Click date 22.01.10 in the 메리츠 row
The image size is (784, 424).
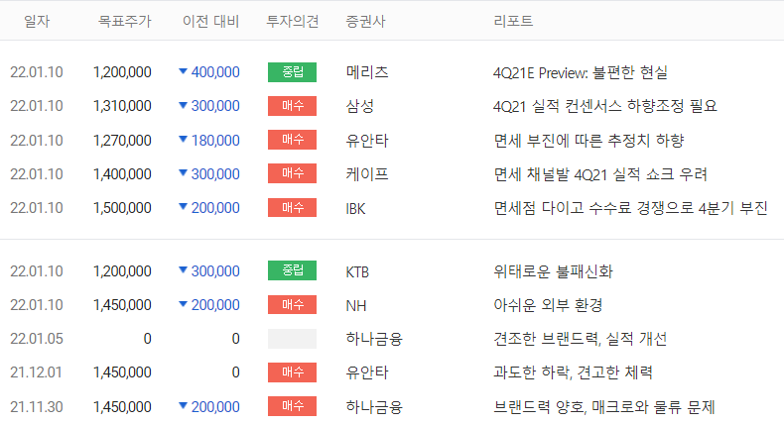coord(37,72)
